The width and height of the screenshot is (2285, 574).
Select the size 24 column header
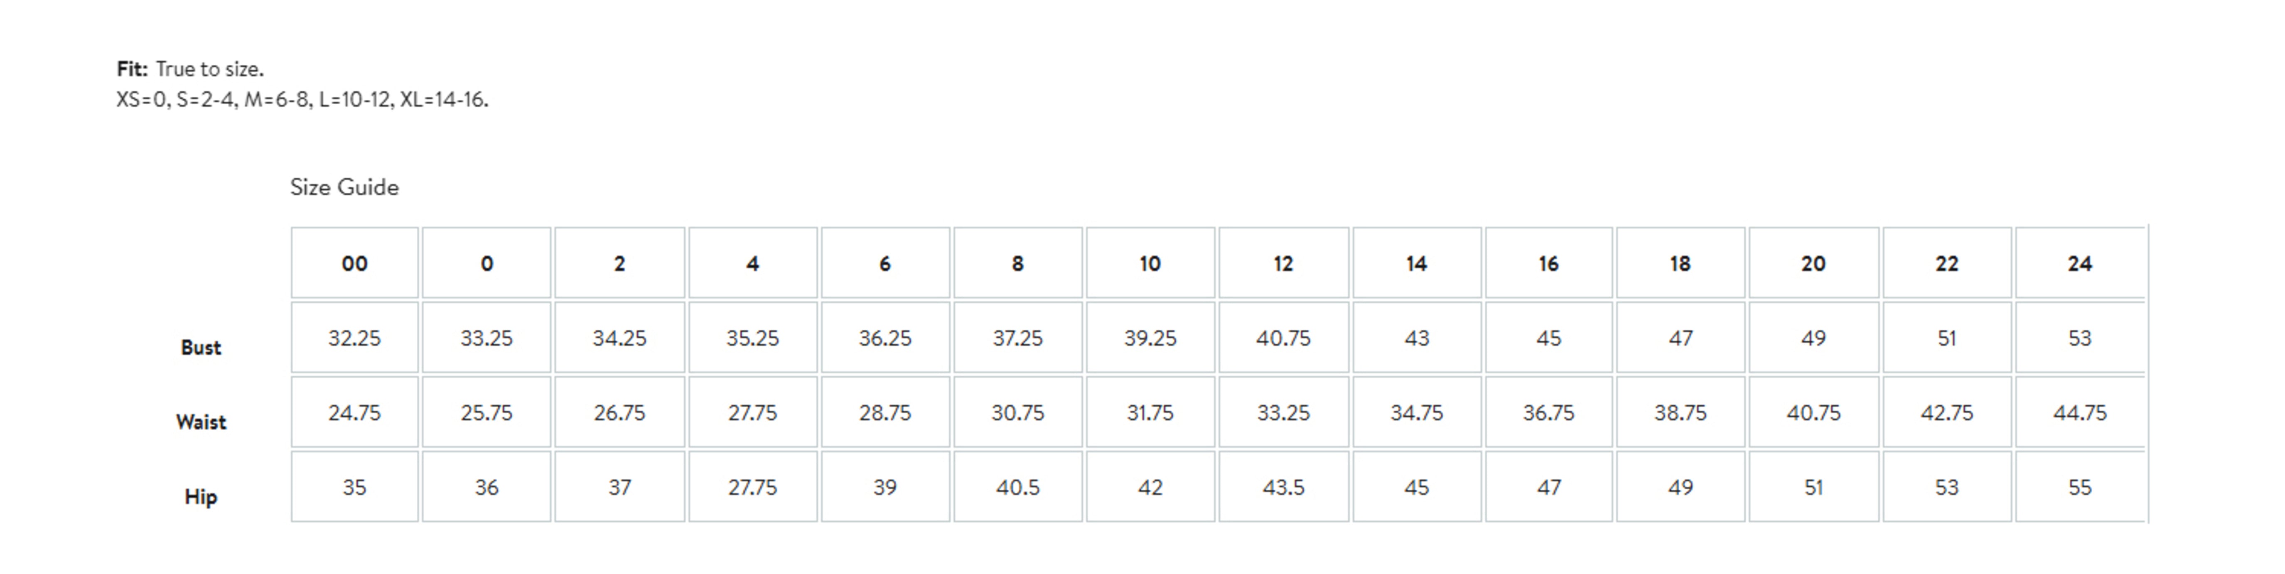tap(2079, 263)
